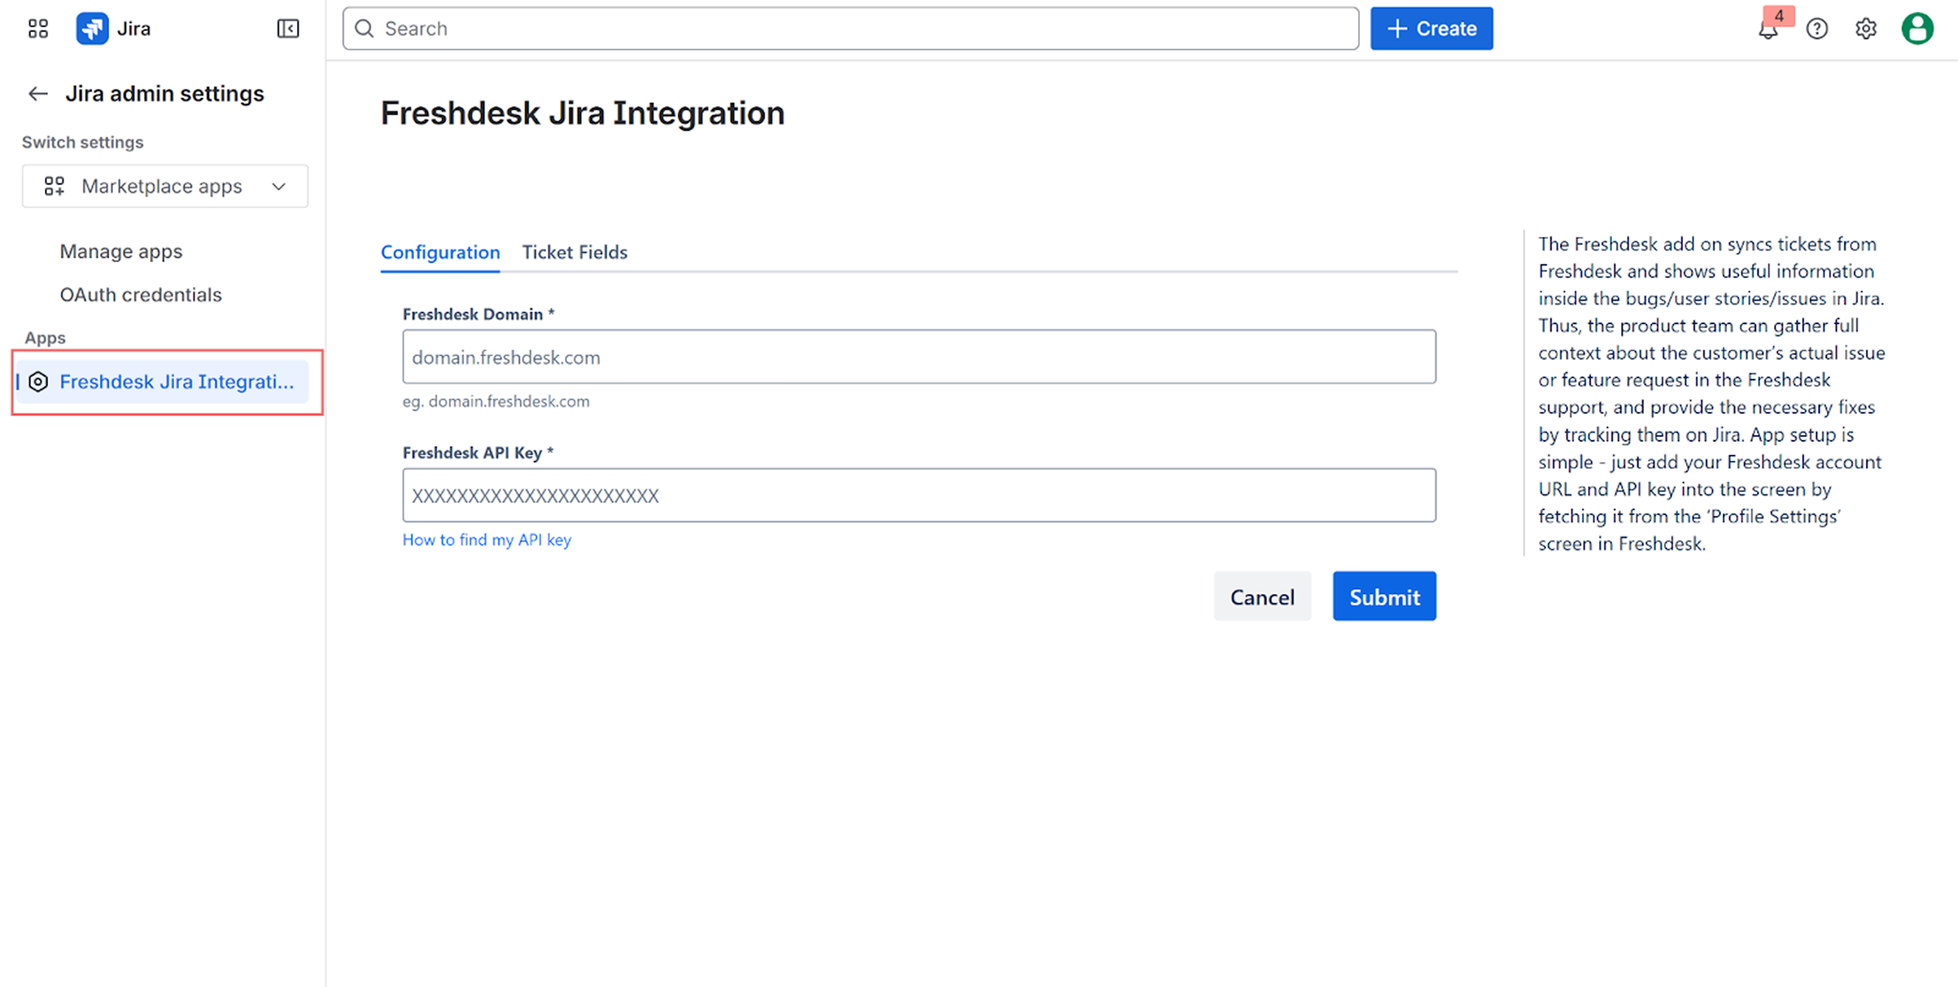Open How to find my API key link
The image size is (1958, 987).
pos(486,539)
